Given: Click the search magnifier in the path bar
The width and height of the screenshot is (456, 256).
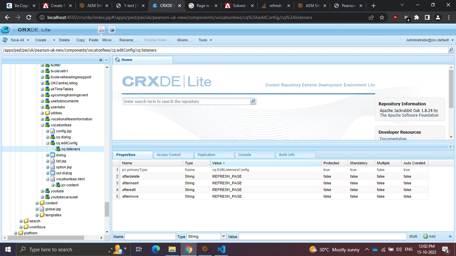Looking at the screenshot, I should (x=451, y=50).
